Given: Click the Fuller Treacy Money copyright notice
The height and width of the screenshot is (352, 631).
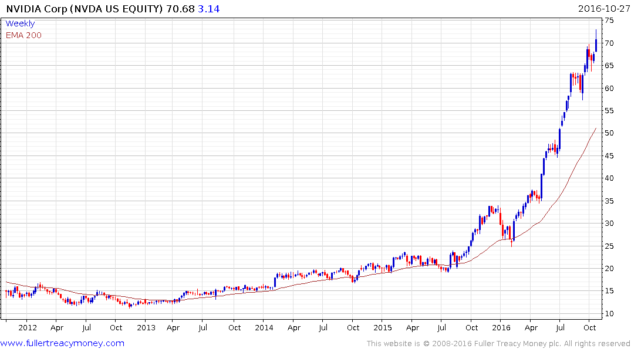Looking at the screenshot, I should [498, 344].
